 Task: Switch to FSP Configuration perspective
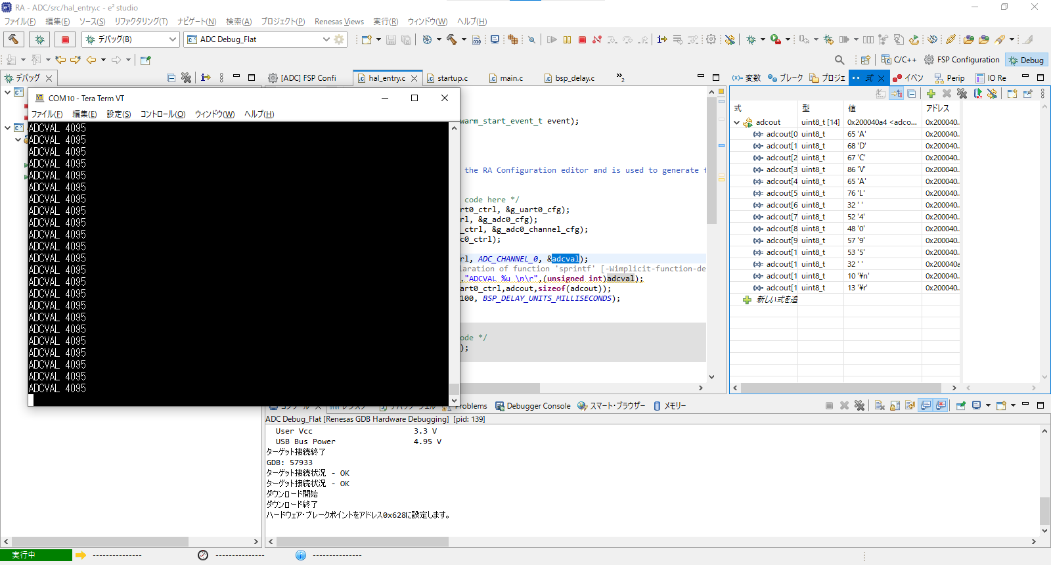(962, 60)
